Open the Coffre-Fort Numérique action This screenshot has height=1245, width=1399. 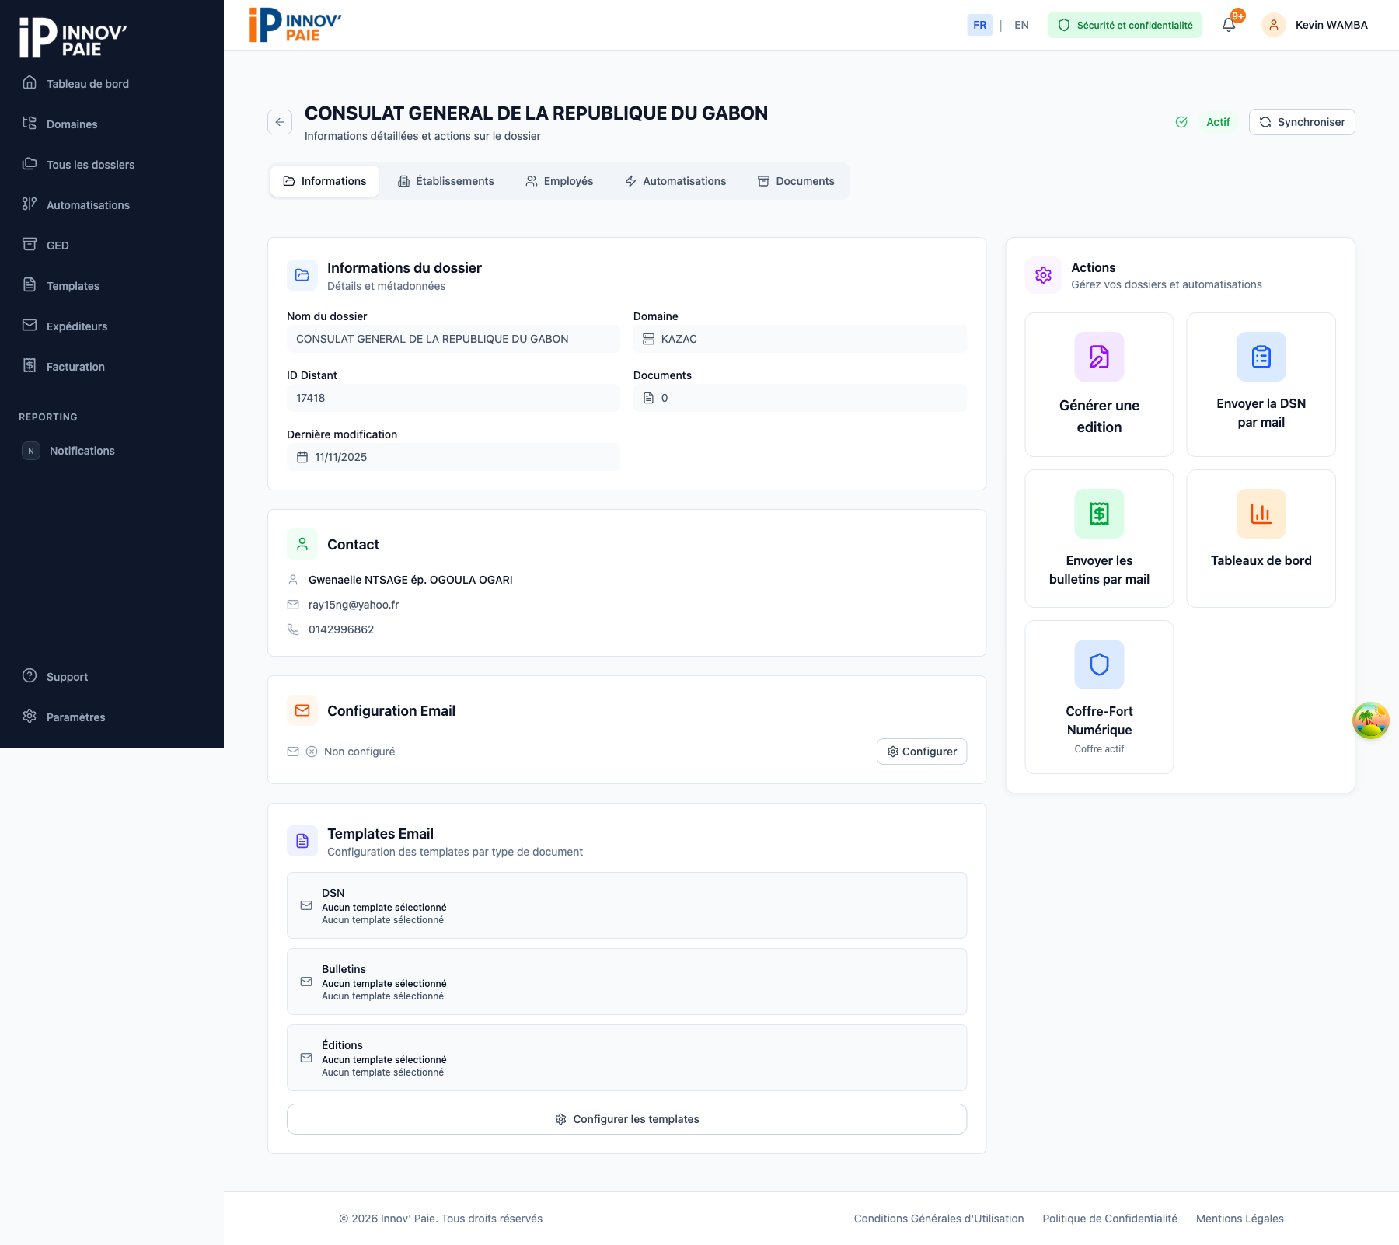coord(1098,696)
